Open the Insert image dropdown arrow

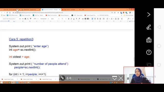[x=89, y=19]
